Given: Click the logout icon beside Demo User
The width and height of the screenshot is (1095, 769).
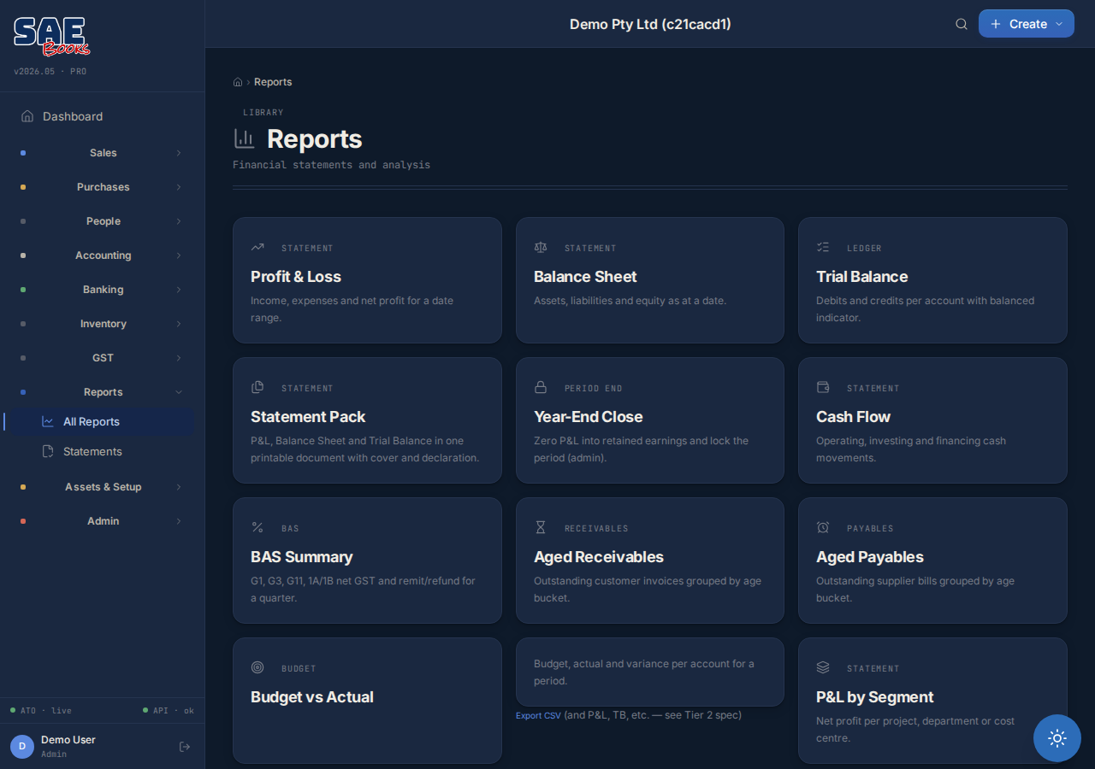Looking at the screenshot, I should (184, 747).
